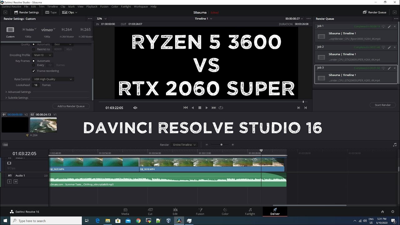Viewport: 400px width, 225px height.
Task: Select Automatic quality radio button
Action: (x=33, y=44)
